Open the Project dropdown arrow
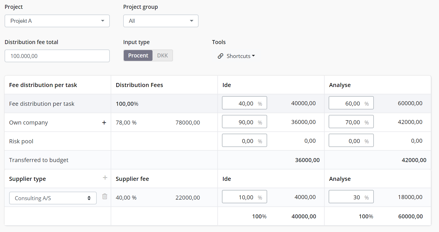This screenshot has width=439, height=232. tap(102, 21)
